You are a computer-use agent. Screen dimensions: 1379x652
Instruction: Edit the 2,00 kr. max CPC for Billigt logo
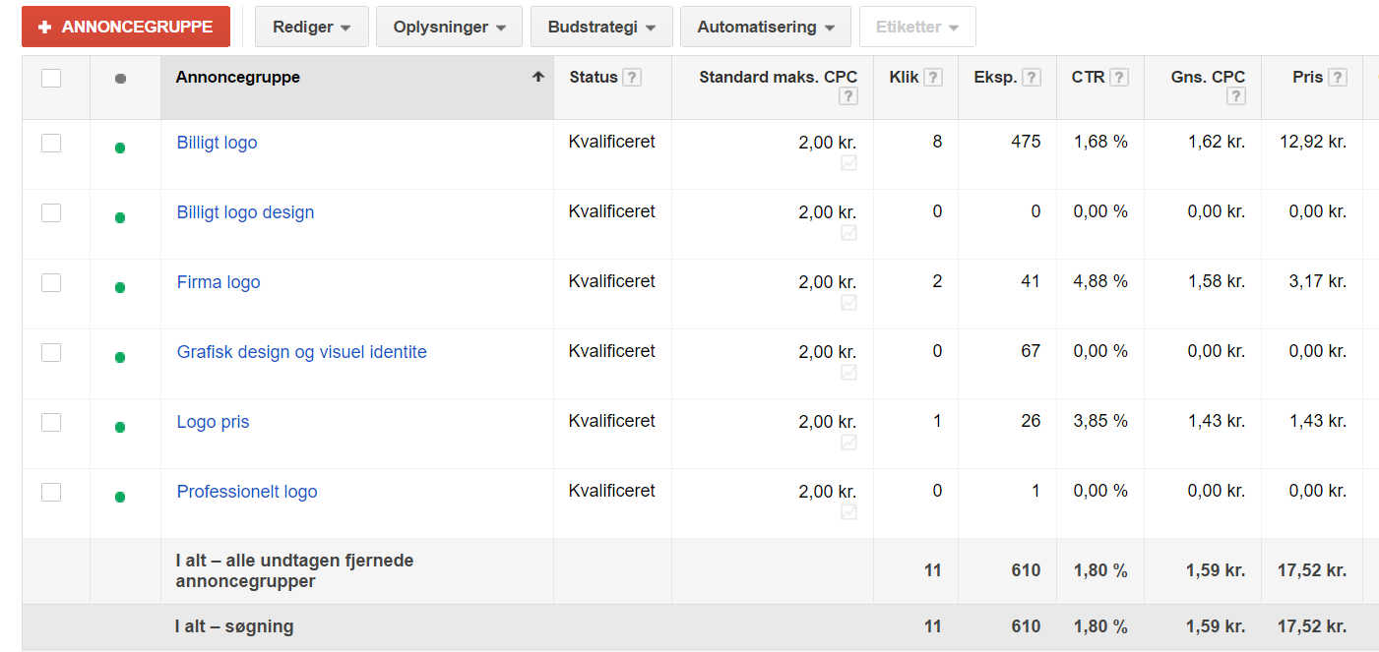(x=827, y=143)
